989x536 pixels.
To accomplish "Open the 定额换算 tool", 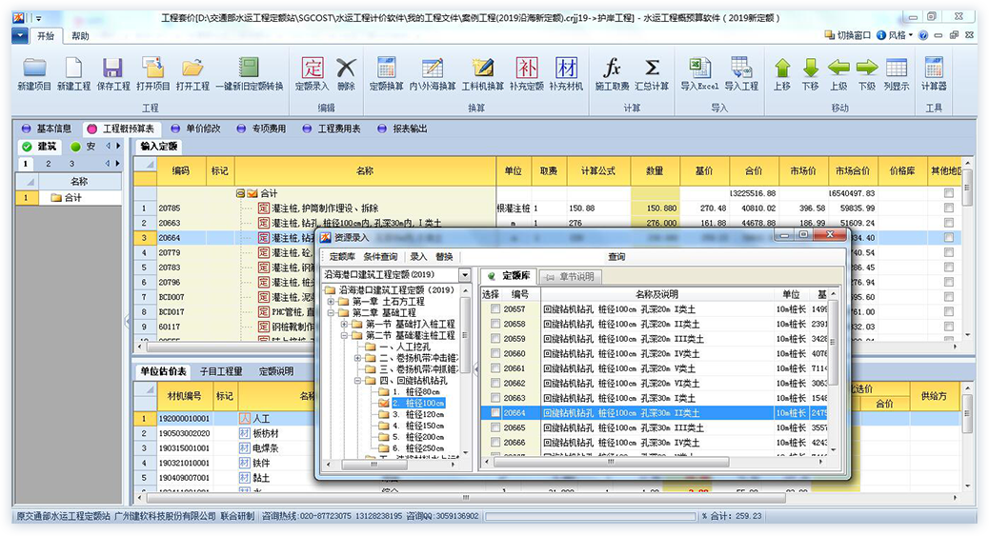I will coord(386,68).
